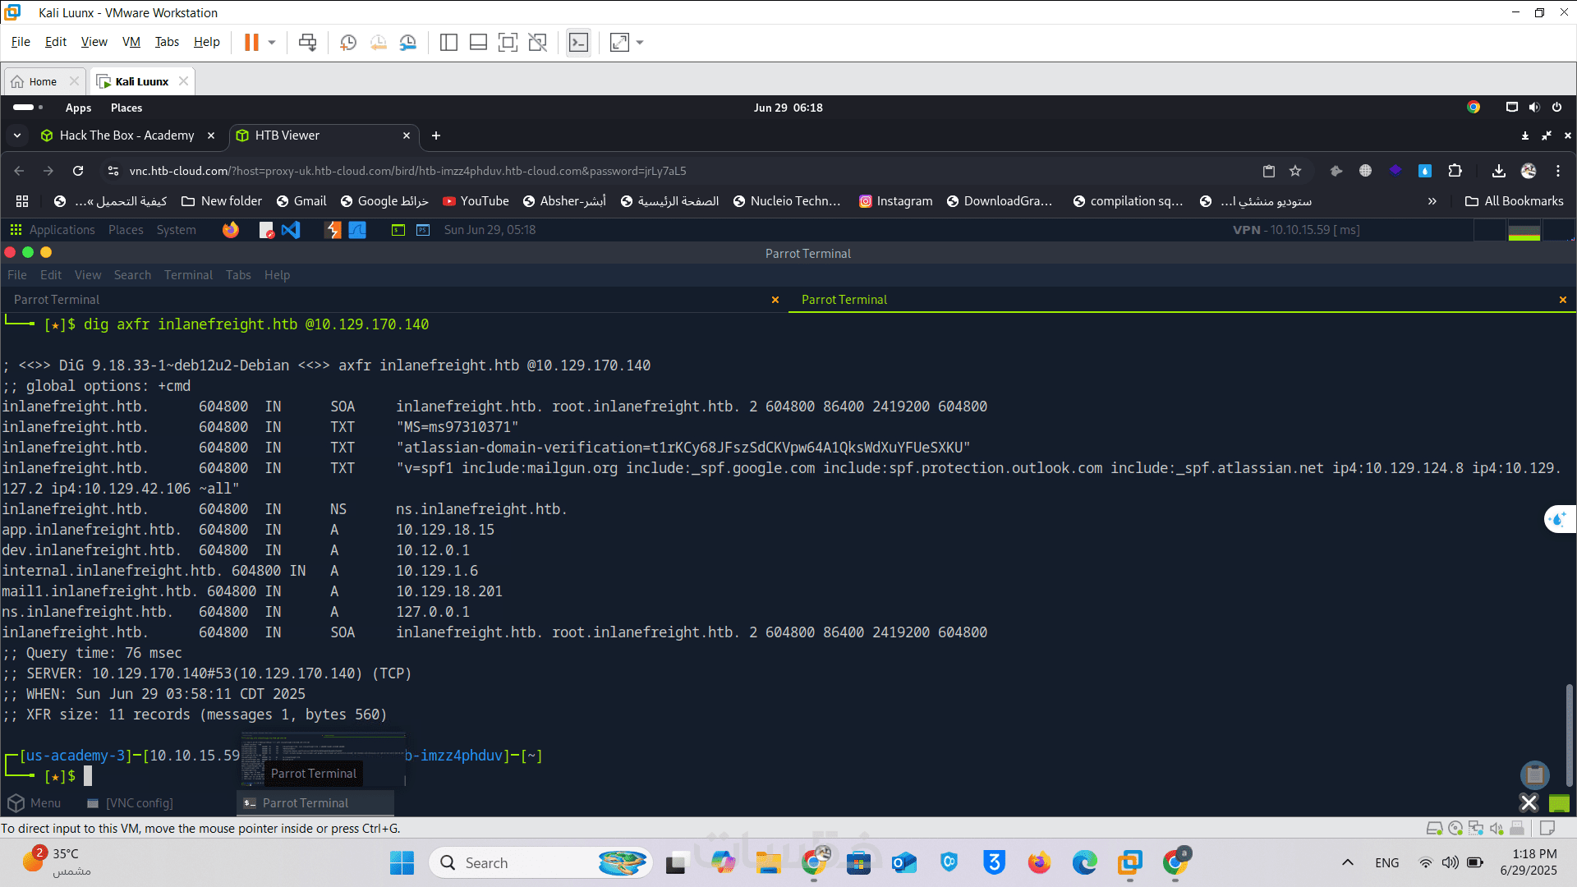
Task: Expand the stretch guest dropdown arrow
Action: 640,42
